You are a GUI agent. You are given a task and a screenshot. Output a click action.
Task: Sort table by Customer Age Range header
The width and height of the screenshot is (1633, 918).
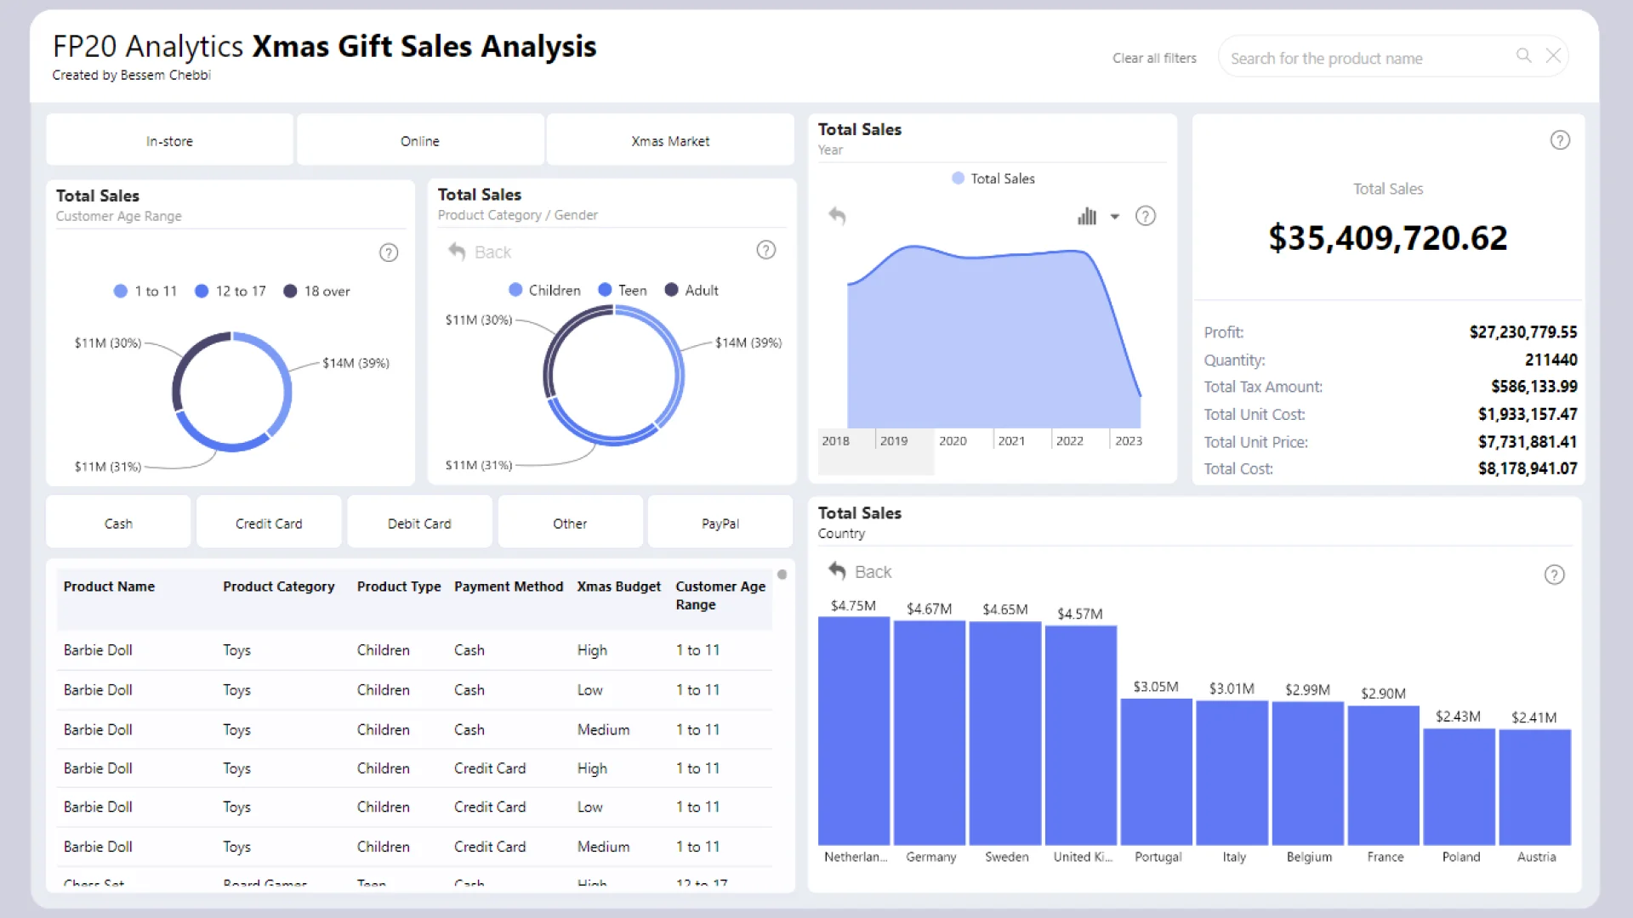(720, 595)
